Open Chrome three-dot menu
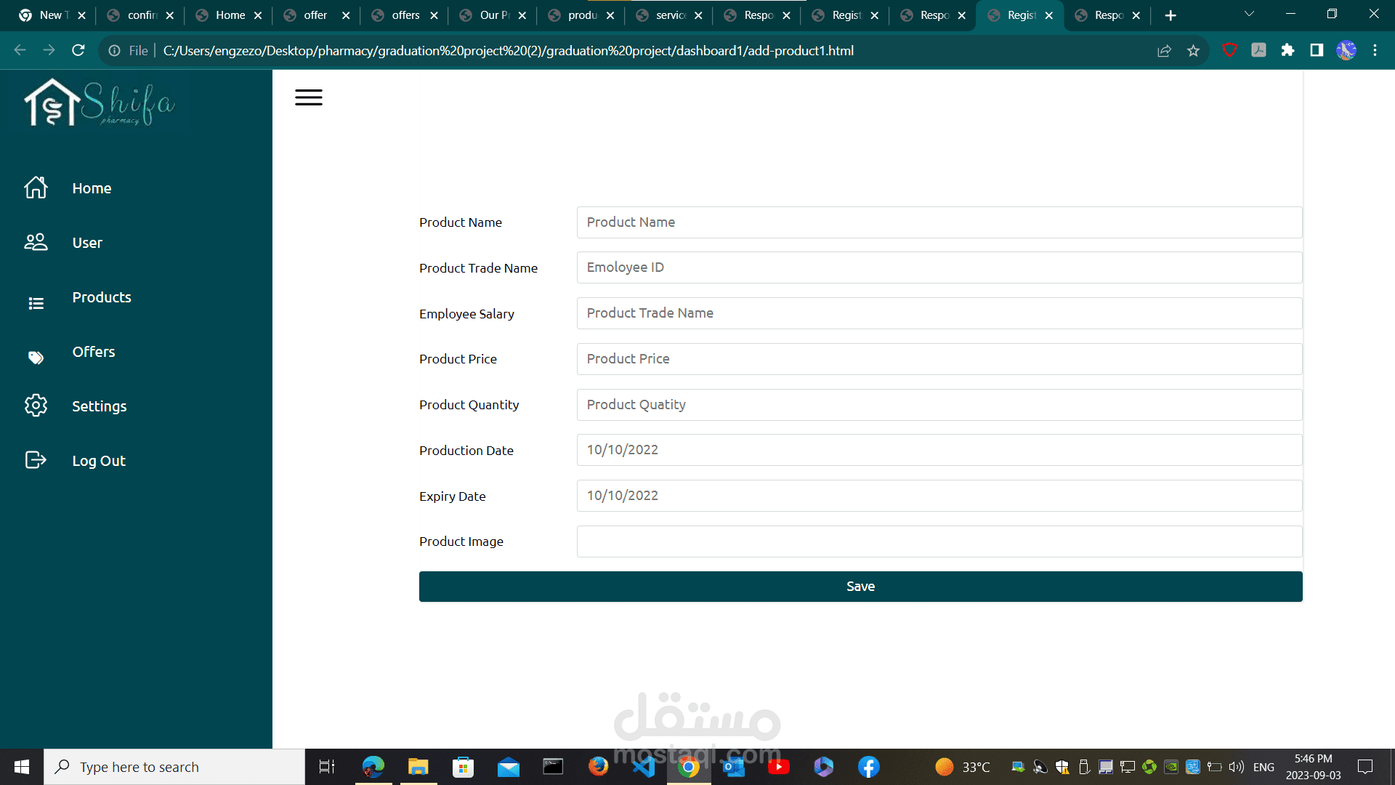 pyautogui.click(x=1375, y=50)
